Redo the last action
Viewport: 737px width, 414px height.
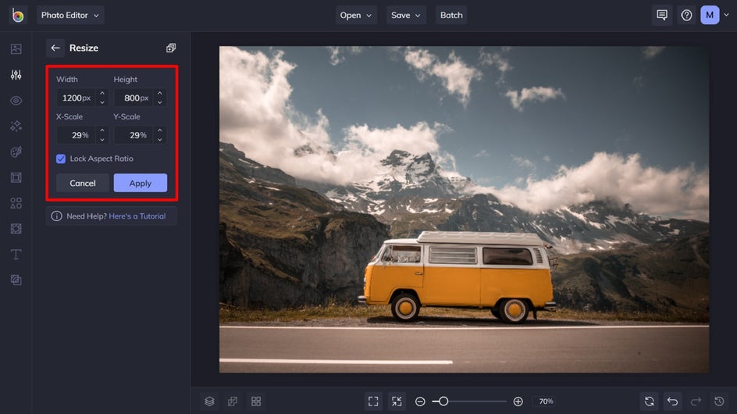point(696,402)
